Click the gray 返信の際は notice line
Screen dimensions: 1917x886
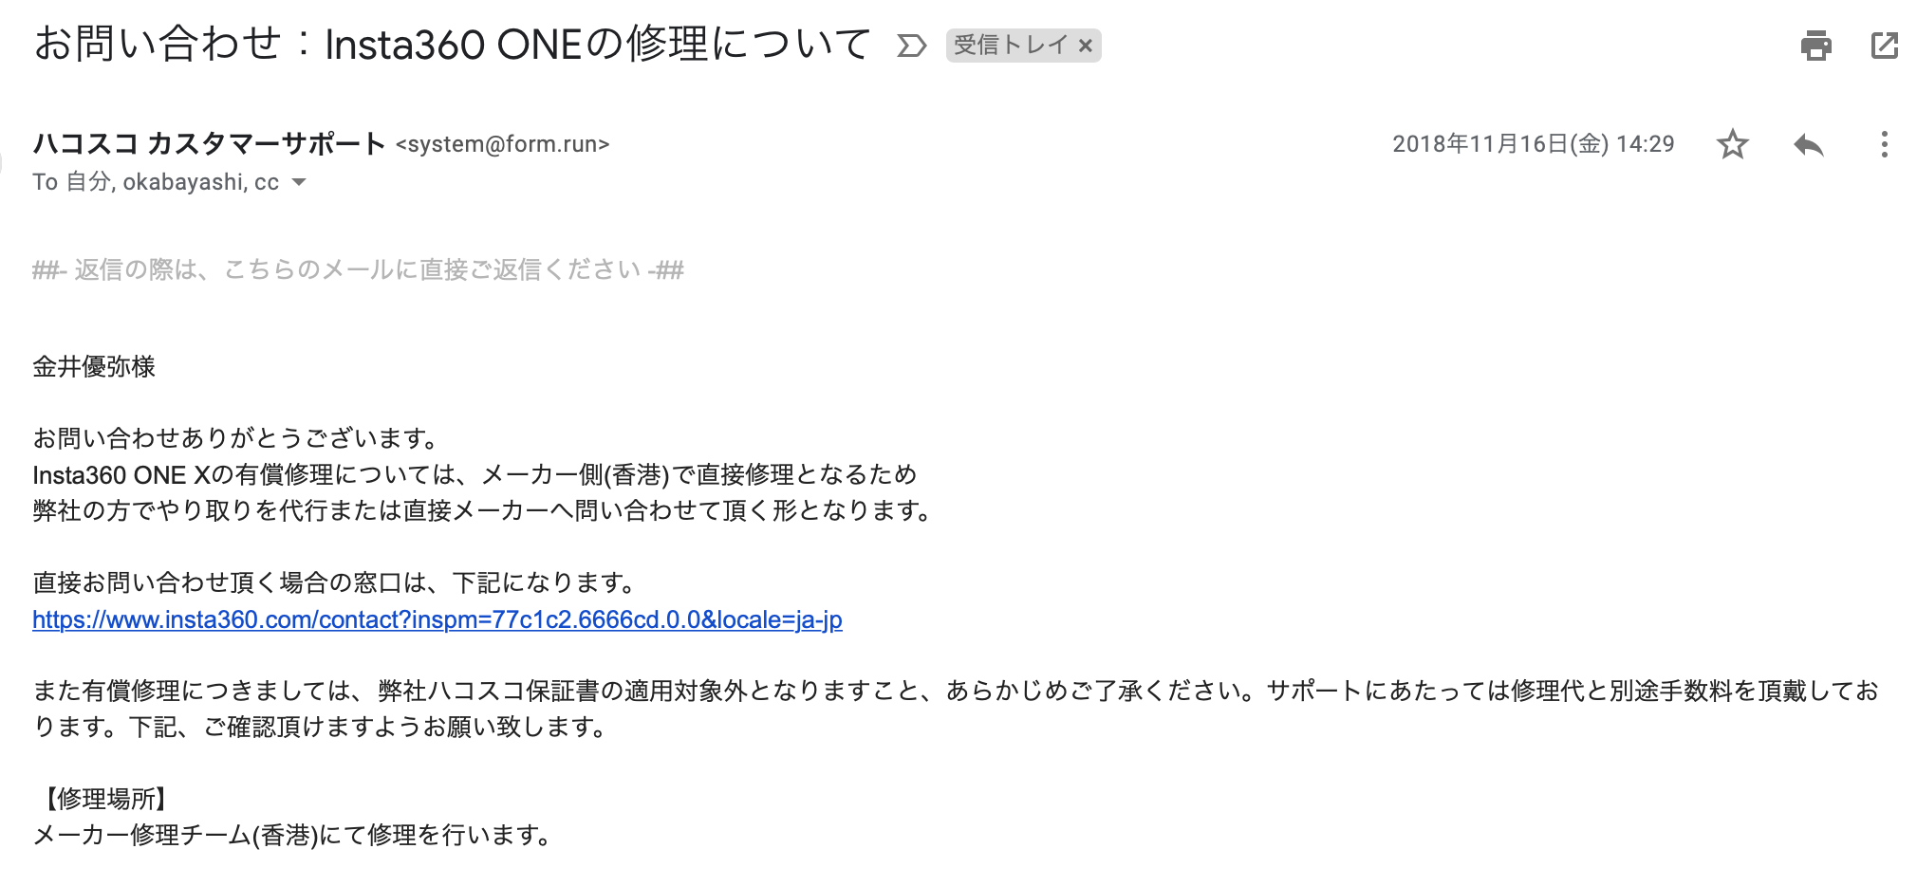[358, 270]
